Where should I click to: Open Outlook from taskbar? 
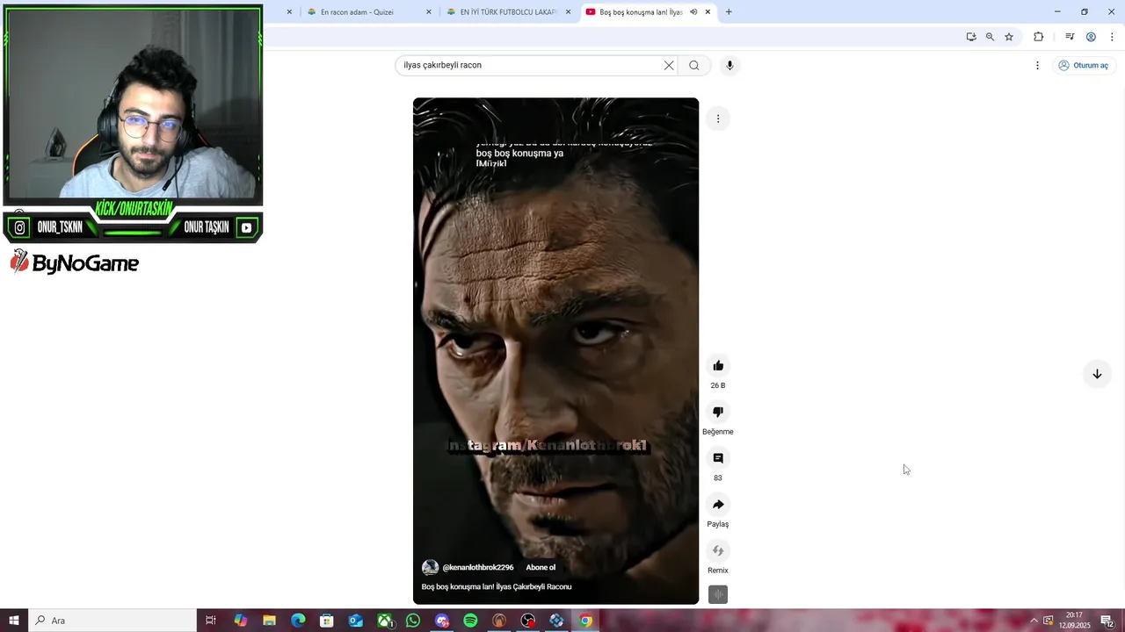tap(356, 621)
